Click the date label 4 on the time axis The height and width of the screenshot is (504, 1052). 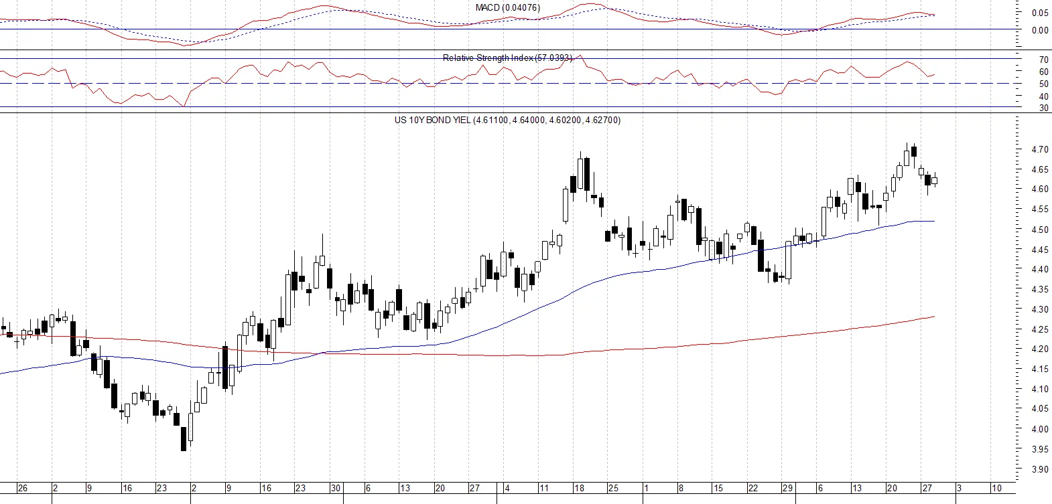click(507, 489)
